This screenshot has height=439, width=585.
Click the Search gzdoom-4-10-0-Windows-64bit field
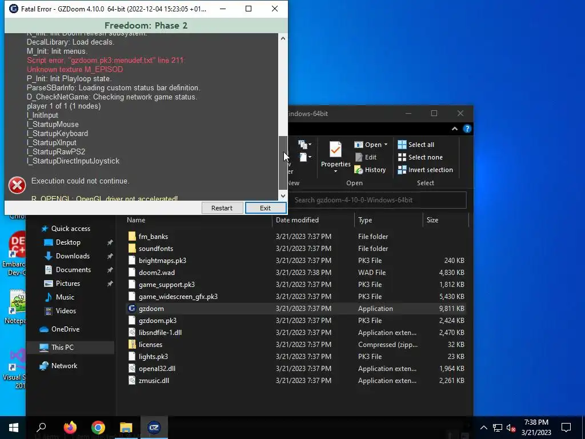(378, 200)
